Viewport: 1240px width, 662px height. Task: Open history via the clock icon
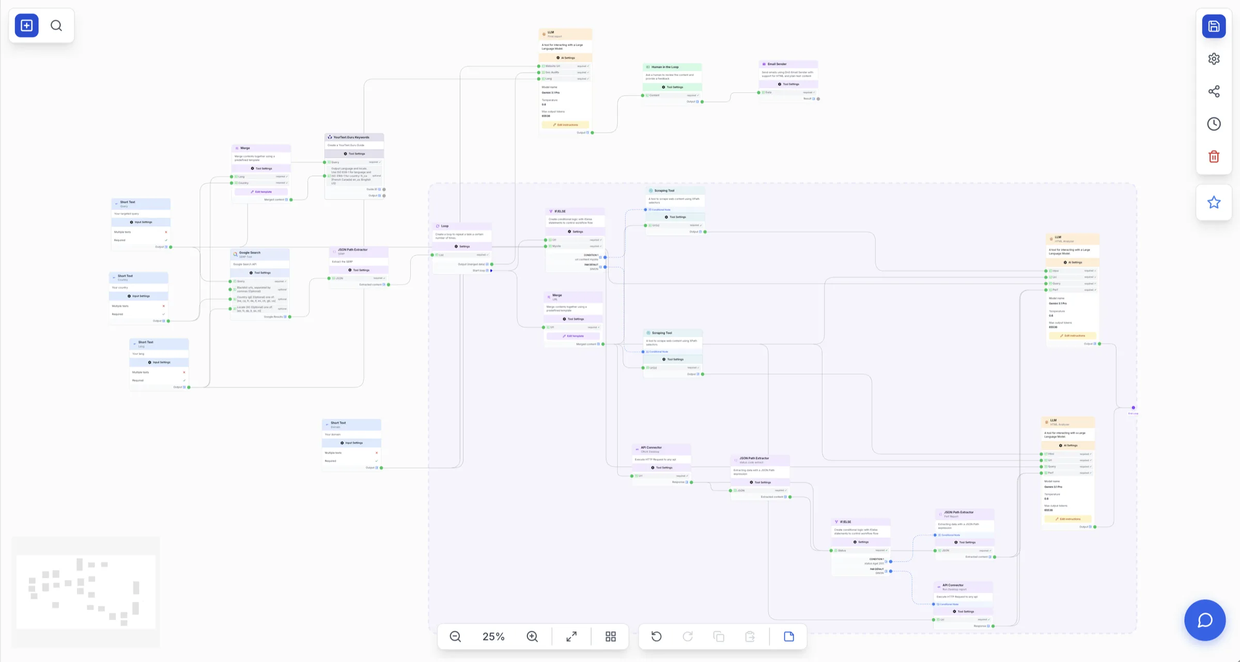pos(1214,124)
